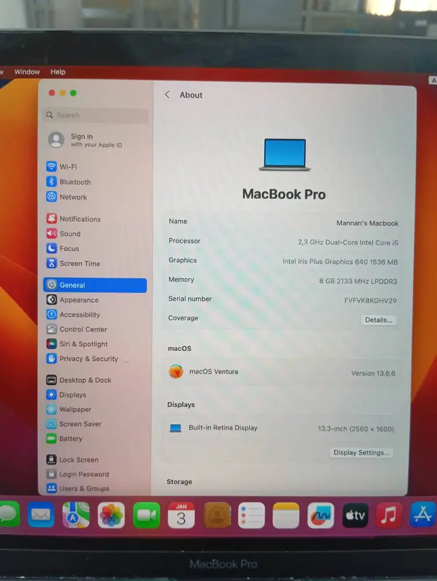The image size is (437, 581).
Task: Click the Built-in Retina Display row
Action: 280,428
